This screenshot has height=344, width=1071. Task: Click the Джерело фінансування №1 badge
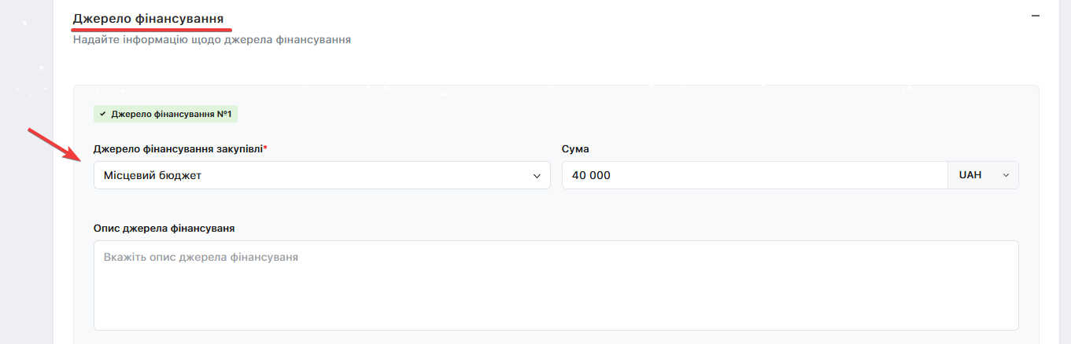tap(165, 114)
